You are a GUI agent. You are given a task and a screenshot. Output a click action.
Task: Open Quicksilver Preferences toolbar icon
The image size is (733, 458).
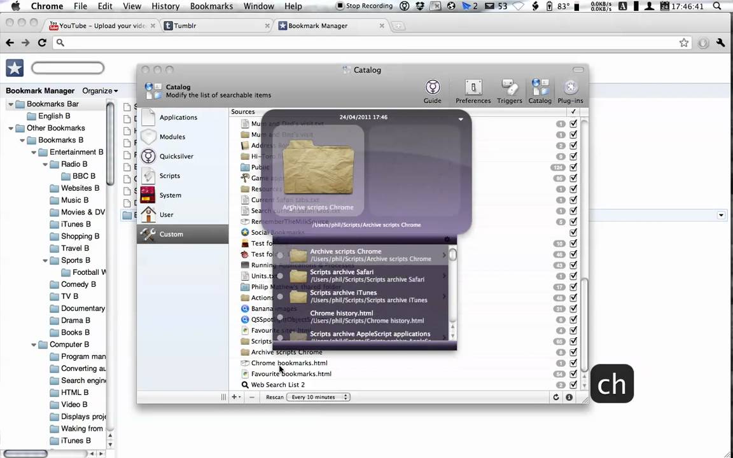coord(473,91)
